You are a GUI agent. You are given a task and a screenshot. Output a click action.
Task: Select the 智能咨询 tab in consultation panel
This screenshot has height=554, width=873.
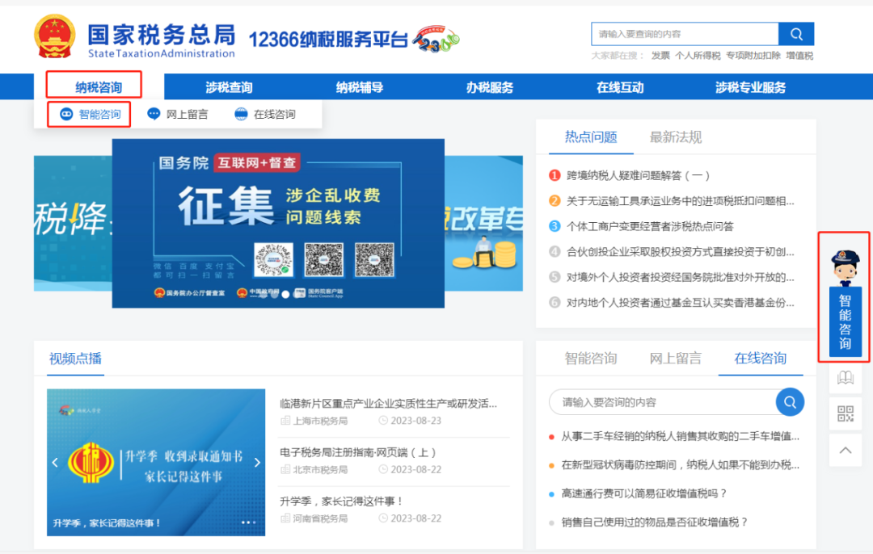(591, 359)
